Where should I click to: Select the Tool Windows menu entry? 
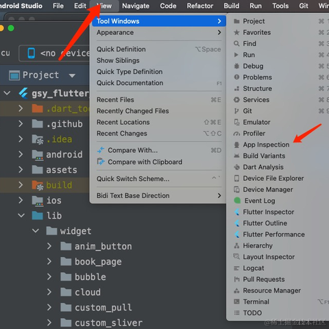(159, 21)
